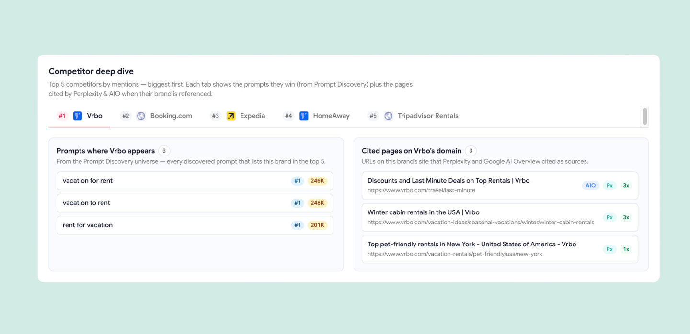
Task: Click the Expedia yellow arrow icon
Action: click(x=231, y=116)
